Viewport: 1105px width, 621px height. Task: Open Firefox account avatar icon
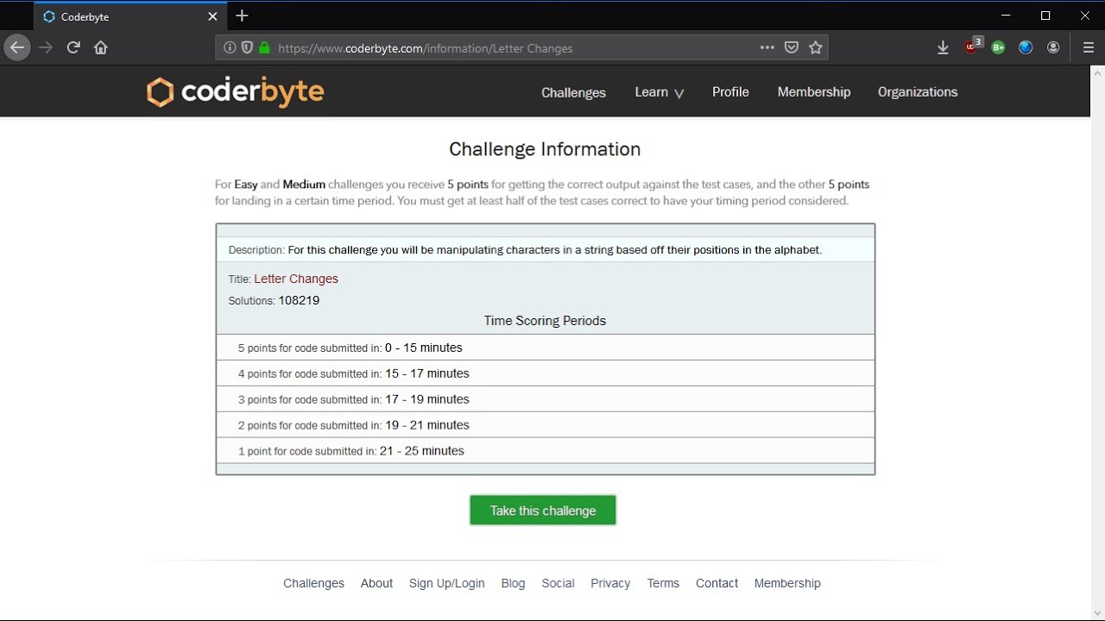pyautogui.click(x=1053, y=48)
